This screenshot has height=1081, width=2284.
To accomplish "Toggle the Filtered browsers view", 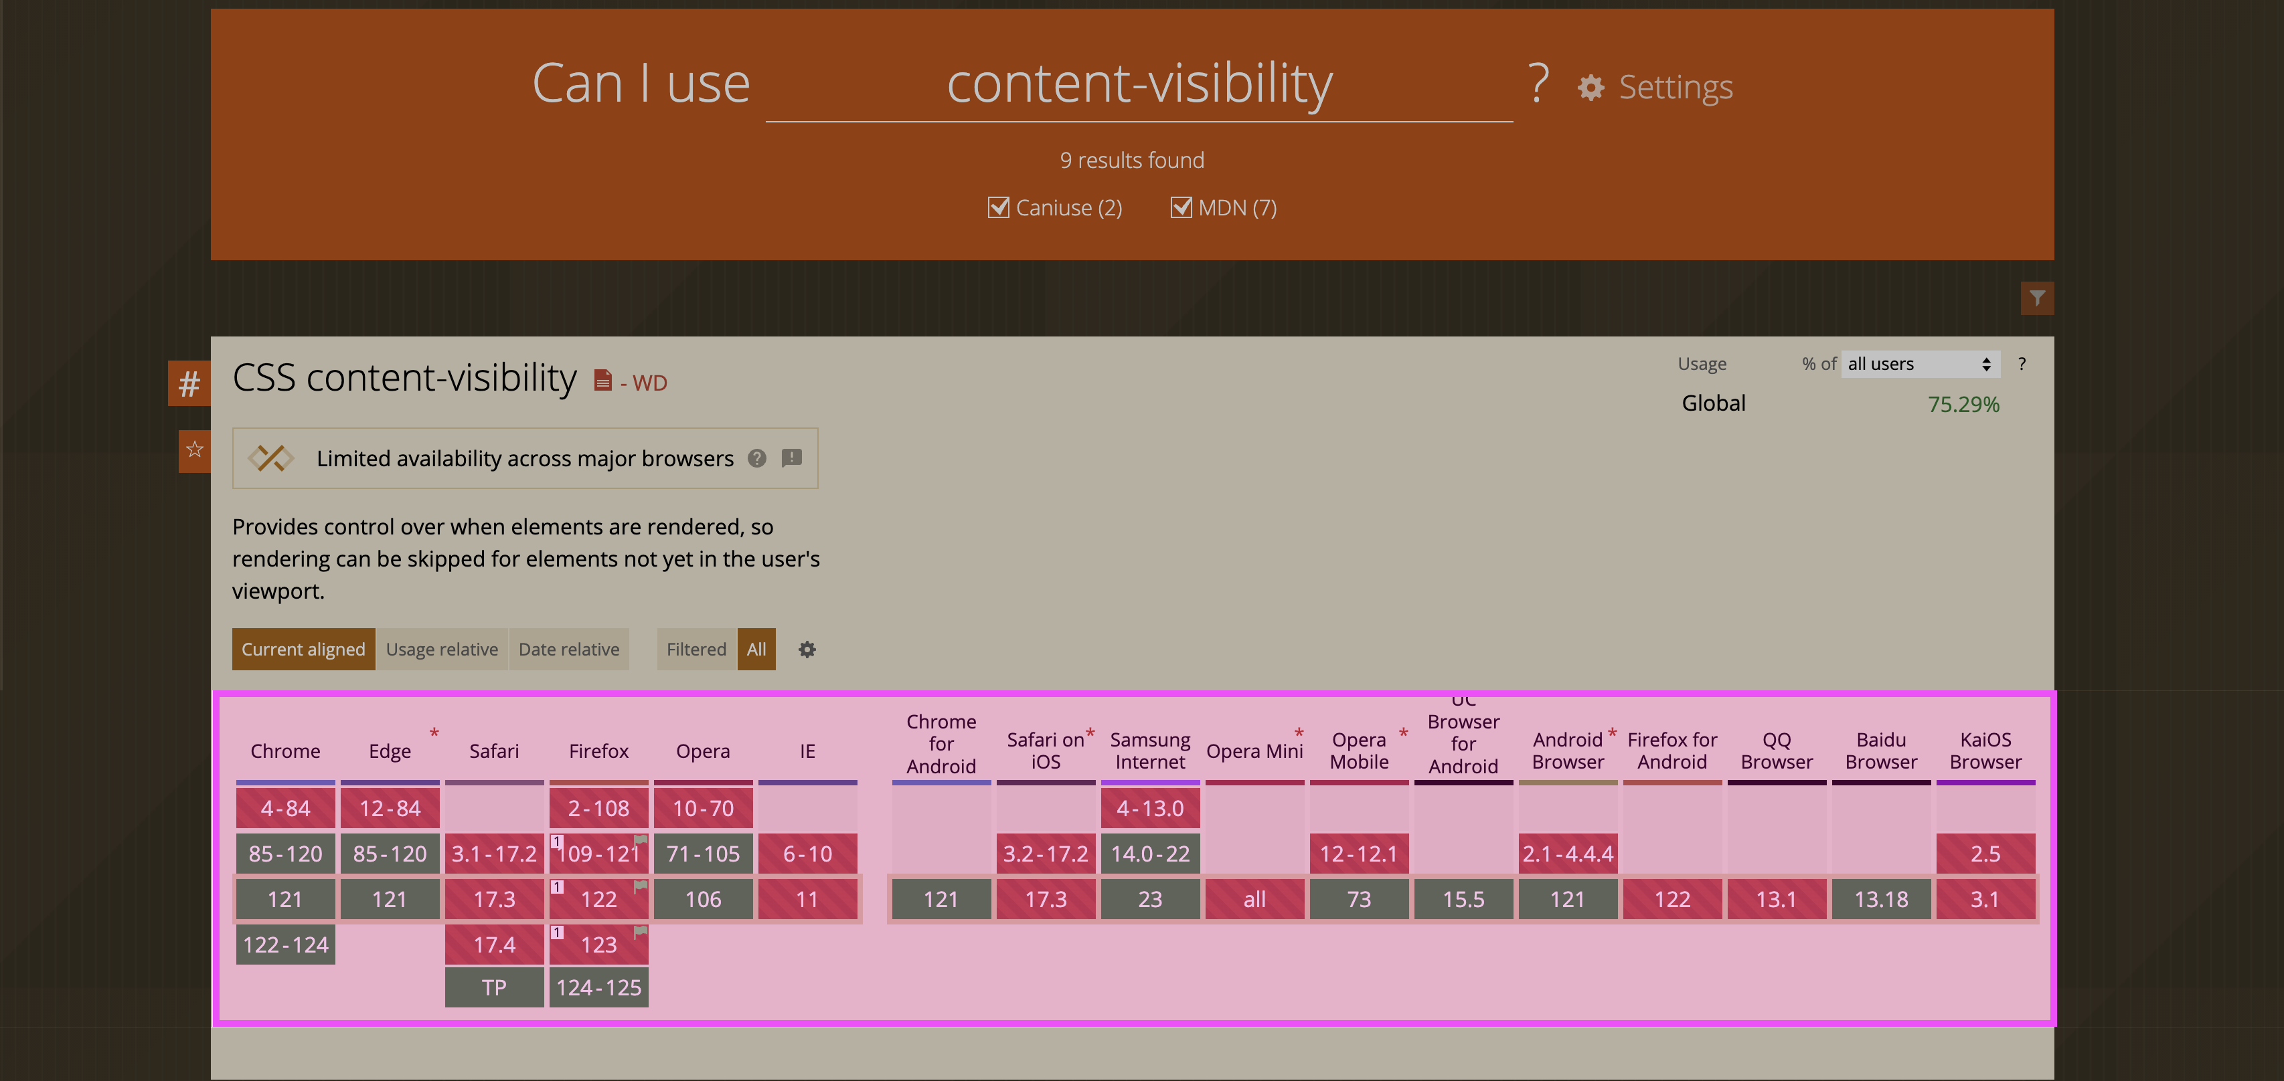I will coord(696,650).
